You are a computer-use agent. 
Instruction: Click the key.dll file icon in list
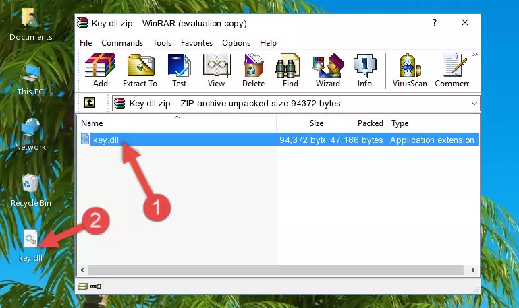click(85, 139)
